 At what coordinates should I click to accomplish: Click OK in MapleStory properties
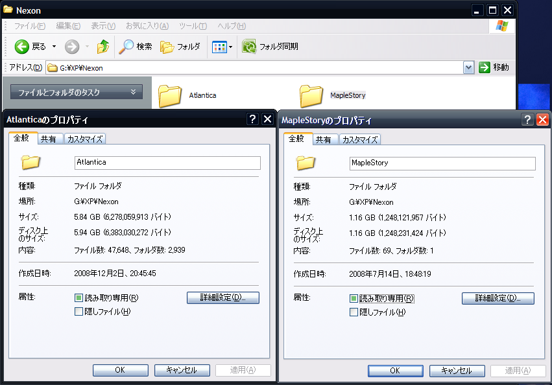pyautogui.click(x=395, y=371)
